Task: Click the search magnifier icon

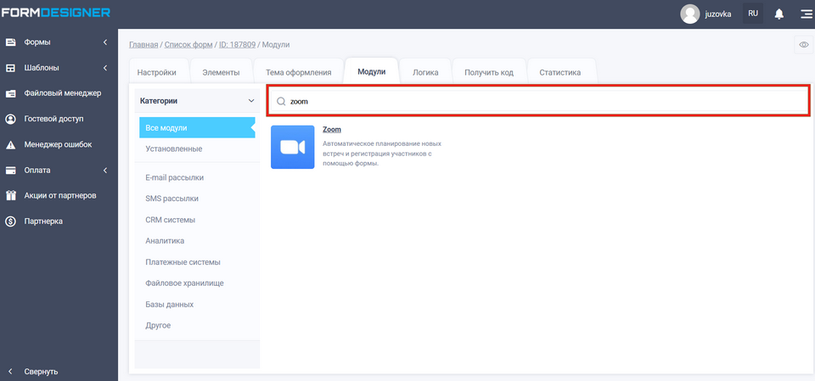Action: point(281,102)
